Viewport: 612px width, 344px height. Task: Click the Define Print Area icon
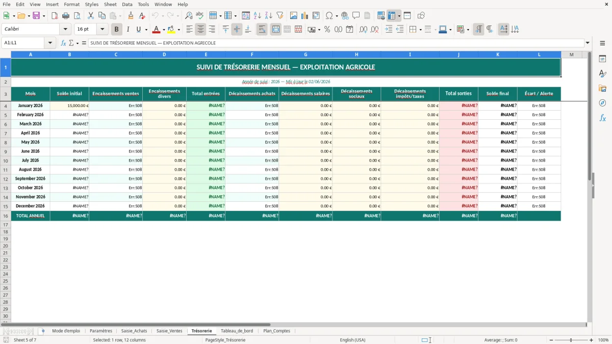[381, 16]
